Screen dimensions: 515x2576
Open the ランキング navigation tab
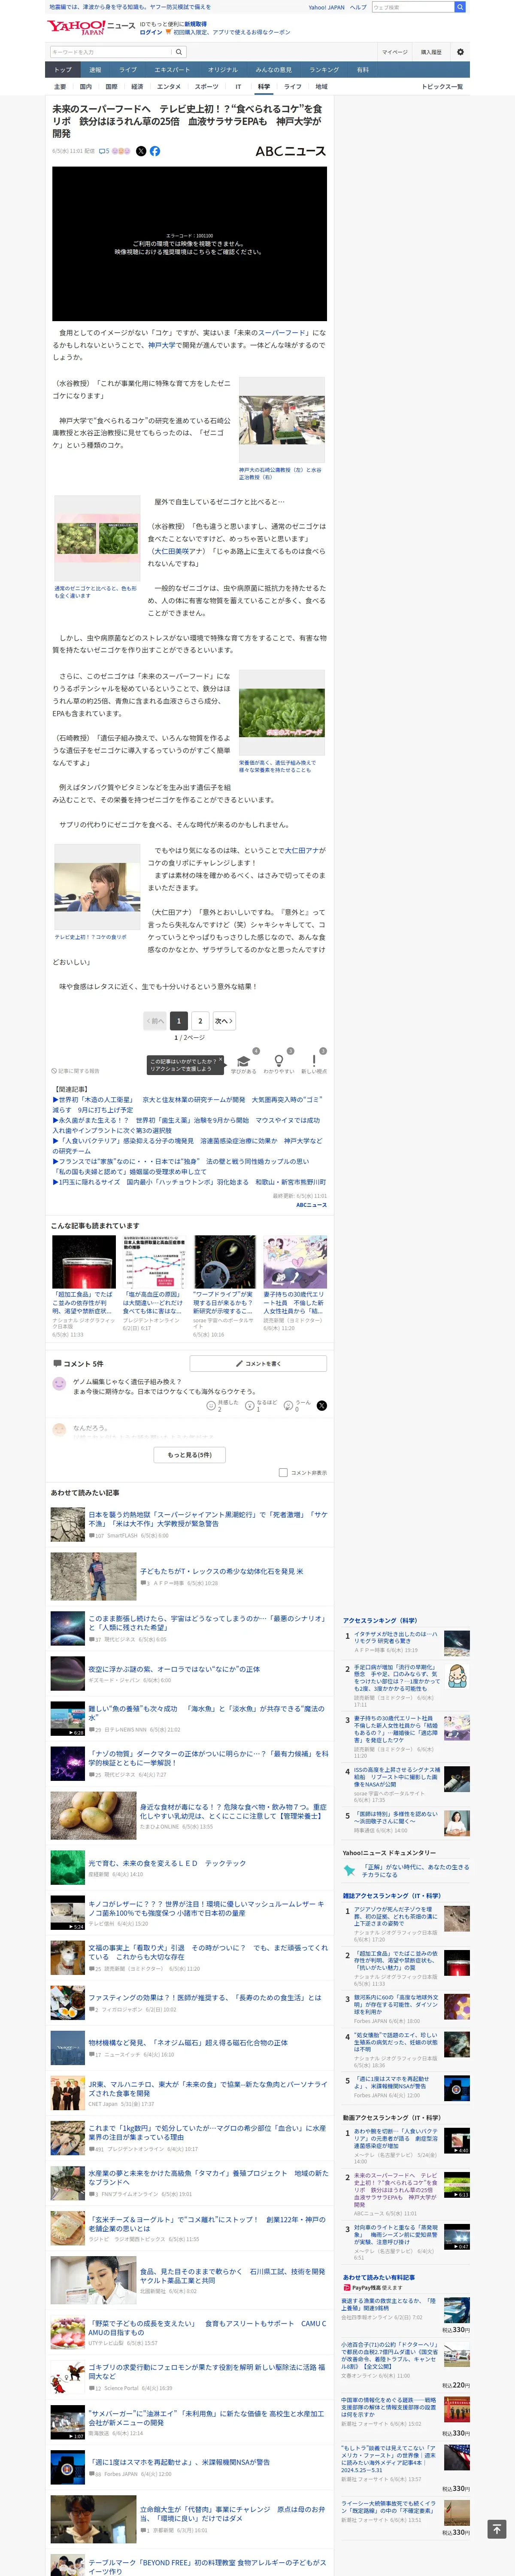(324, 70)
